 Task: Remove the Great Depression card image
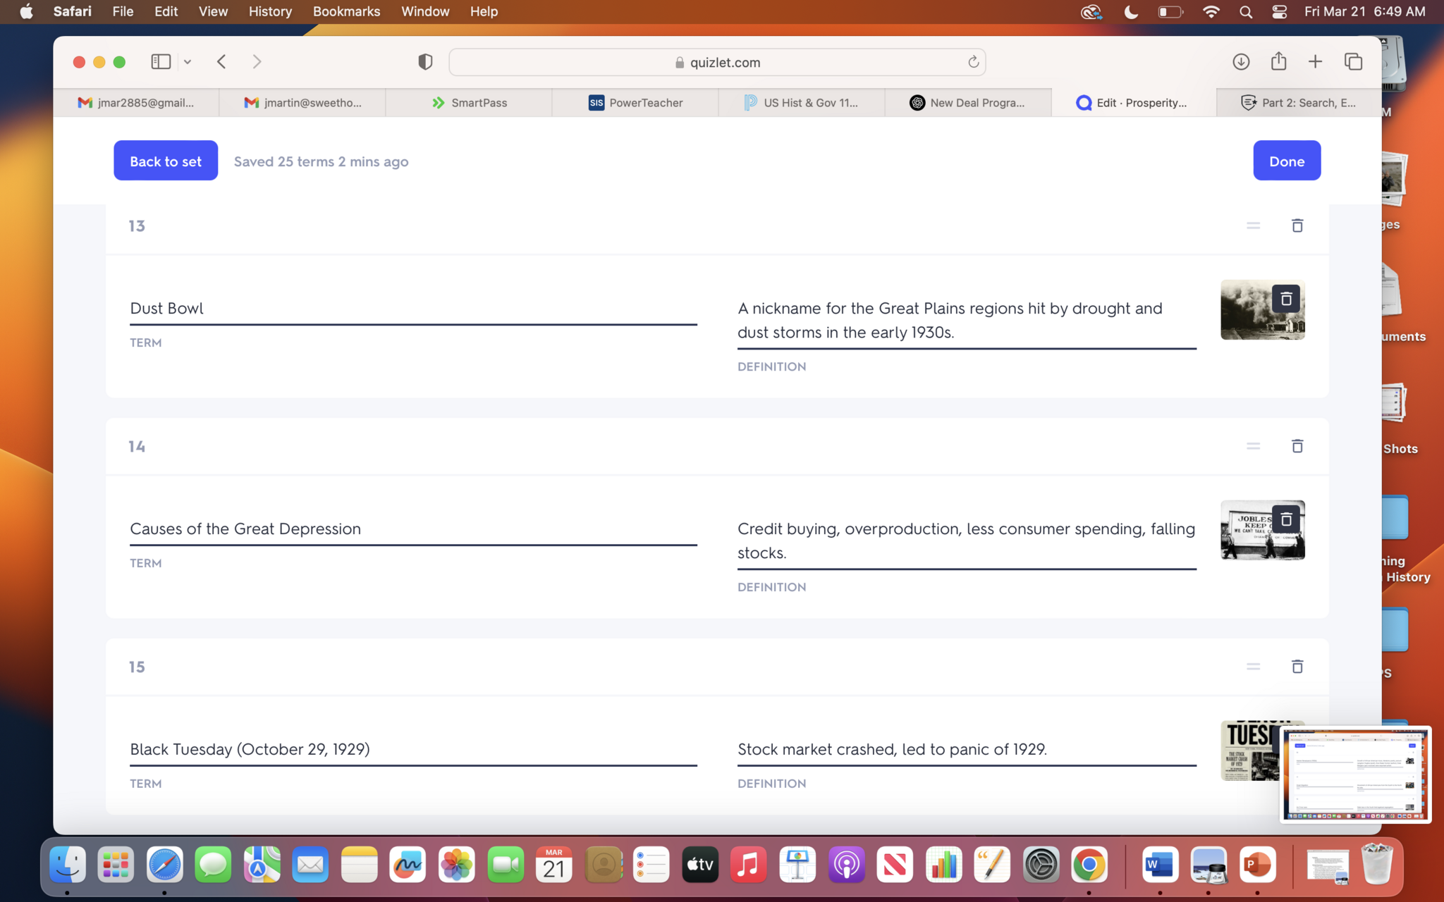coord(1285,519)
